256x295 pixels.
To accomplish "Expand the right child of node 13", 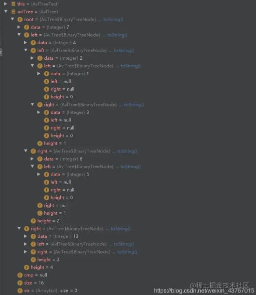I will pyautogui.click(x=26, y=252).
